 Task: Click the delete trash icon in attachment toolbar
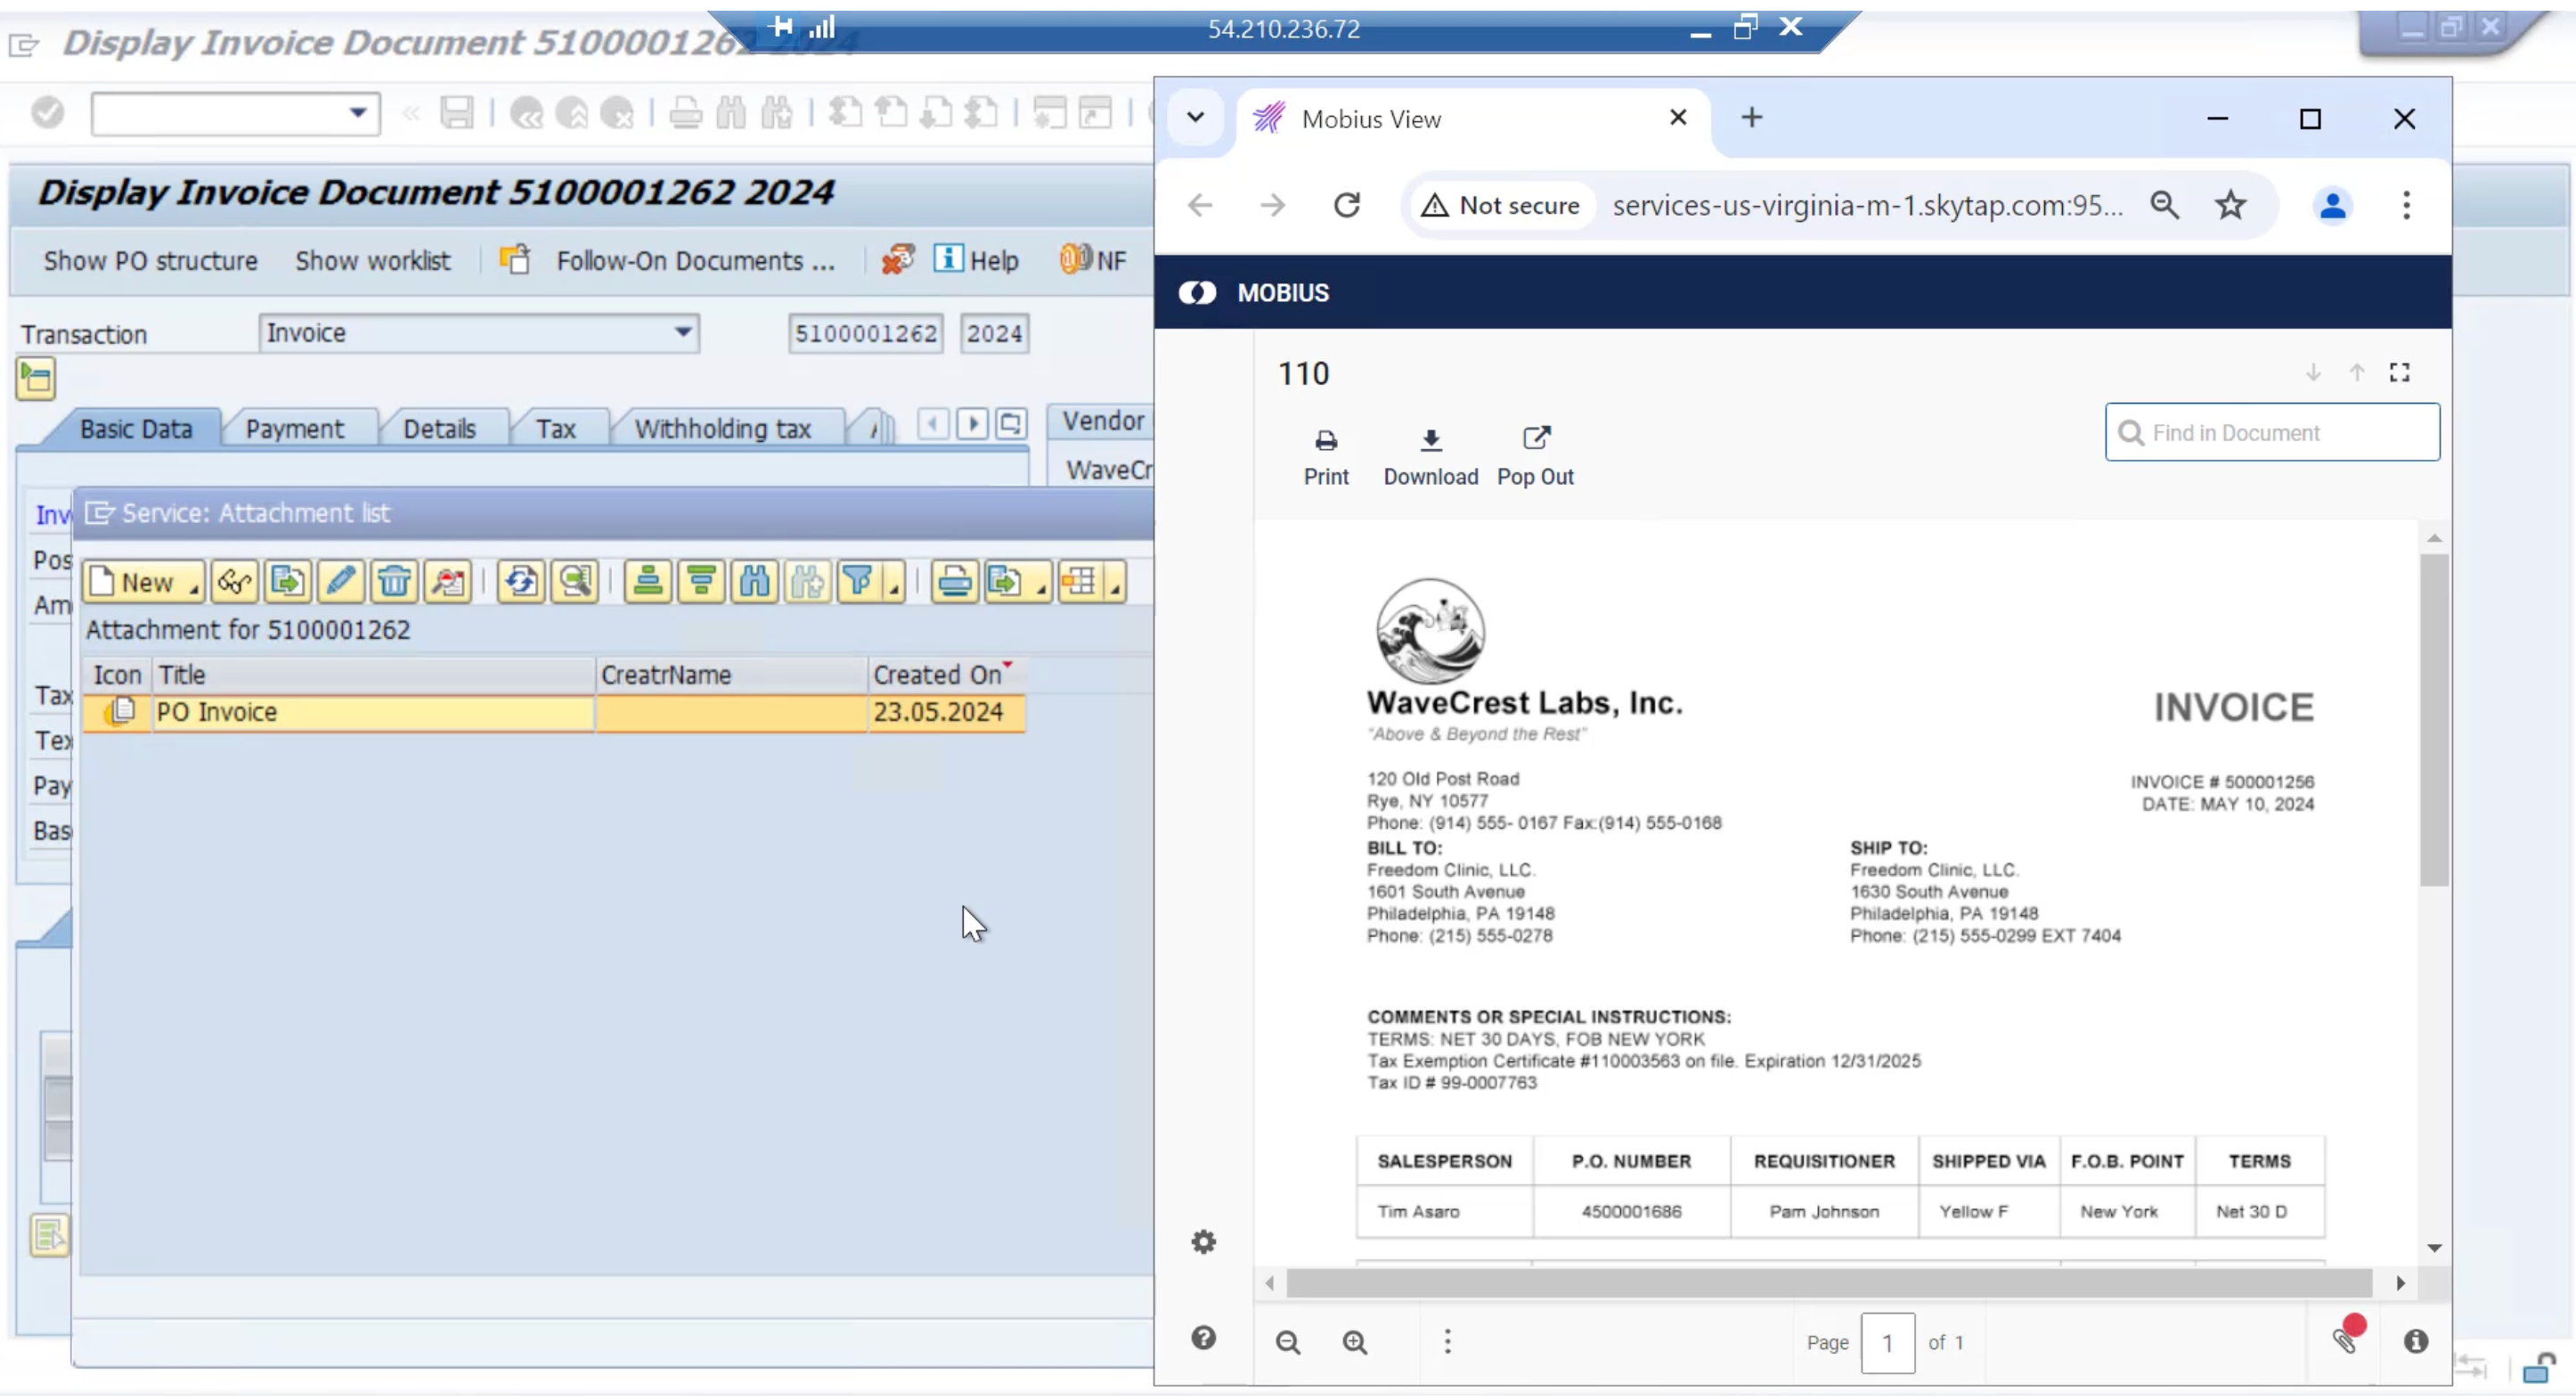(x=394, y=581)
